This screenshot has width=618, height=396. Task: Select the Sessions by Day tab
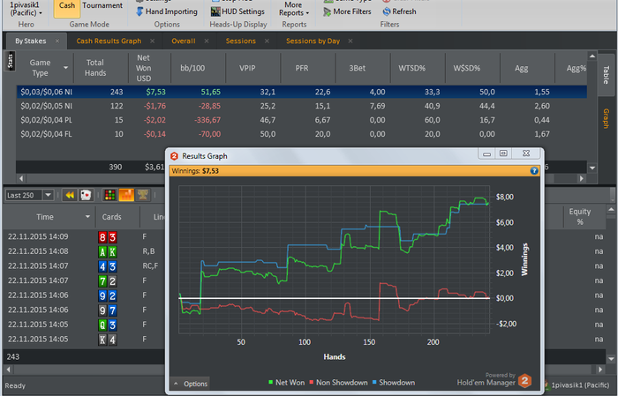click(x=313, y=41)
